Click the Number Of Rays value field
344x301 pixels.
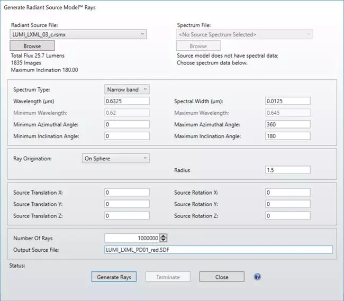[x=132, y=238]
